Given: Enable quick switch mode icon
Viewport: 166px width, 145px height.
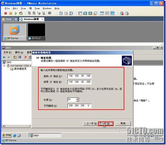Looking at the screenshot, I should 90,13.
